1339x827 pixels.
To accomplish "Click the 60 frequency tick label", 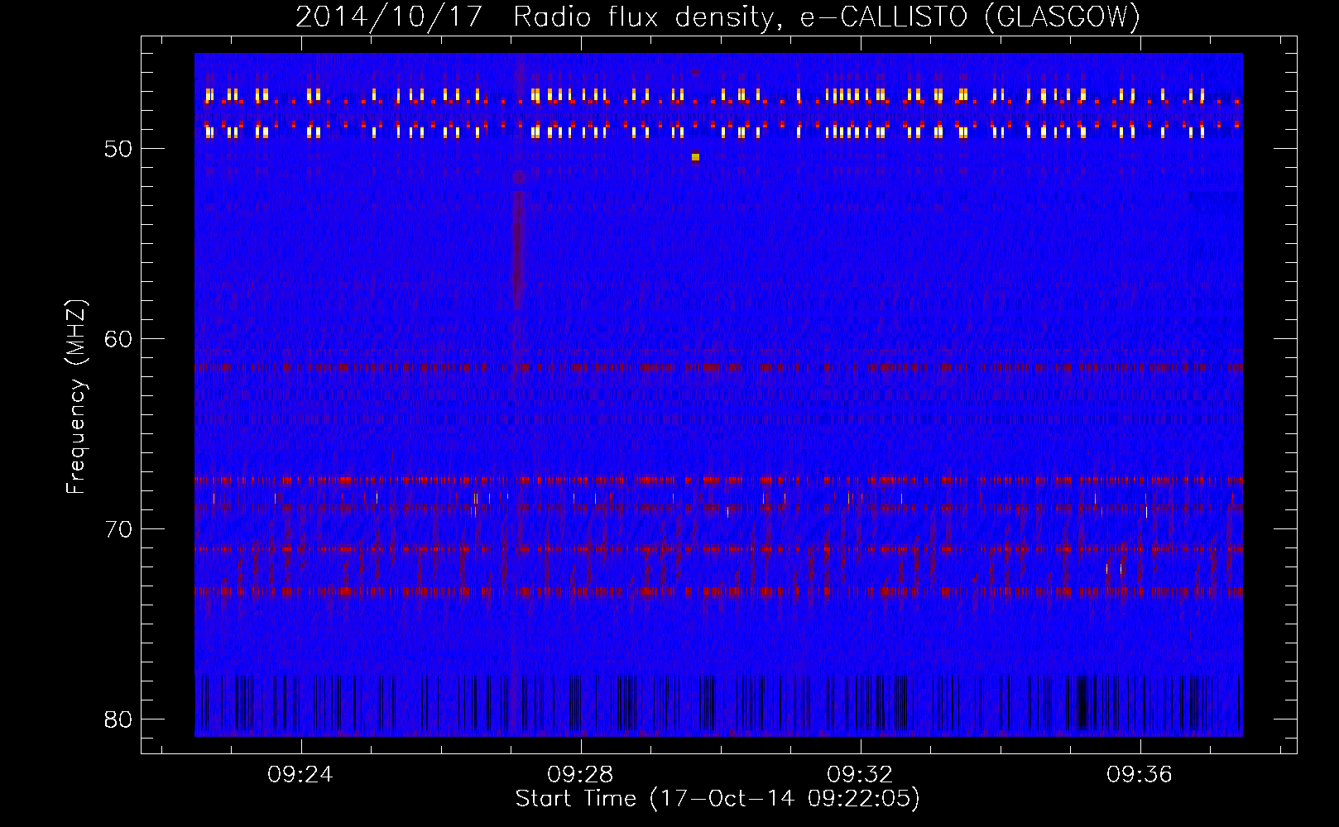I will tap(119, 339).
